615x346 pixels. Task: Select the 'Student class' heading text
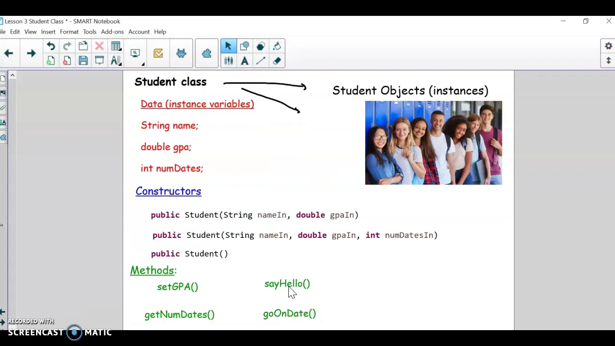click(171, 82)
